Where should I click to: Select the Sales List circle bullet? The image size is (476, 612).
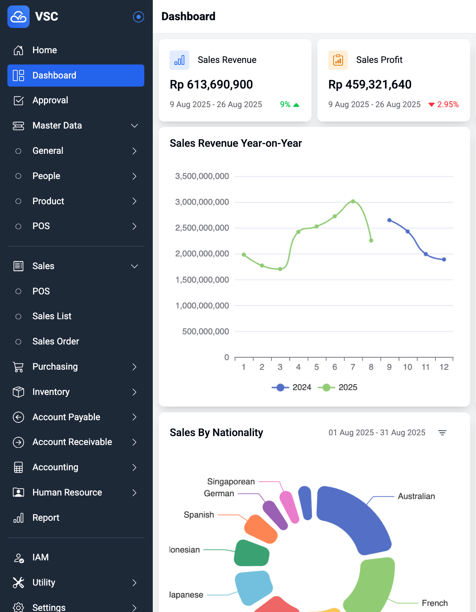18,316
